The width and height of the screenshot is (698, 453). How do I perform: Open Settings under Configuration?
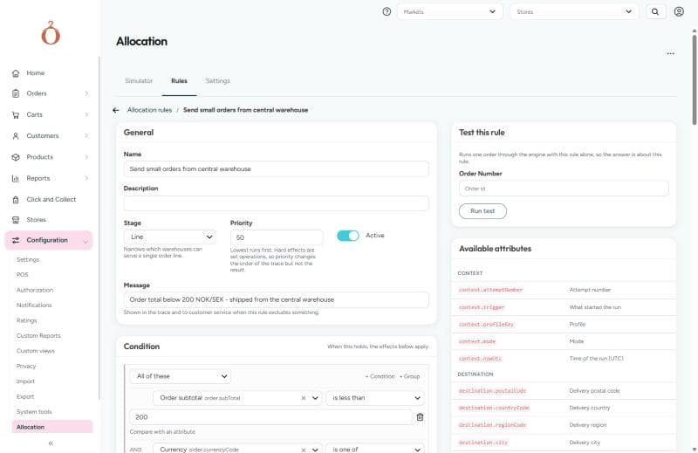pyautogui.click(x=28, y=260)
